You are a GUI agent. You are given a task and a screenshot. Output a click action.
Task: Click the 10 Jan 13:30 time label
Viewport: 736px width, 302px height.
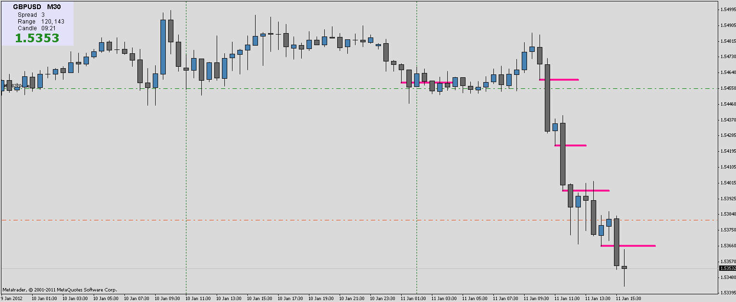click(229, 299)
